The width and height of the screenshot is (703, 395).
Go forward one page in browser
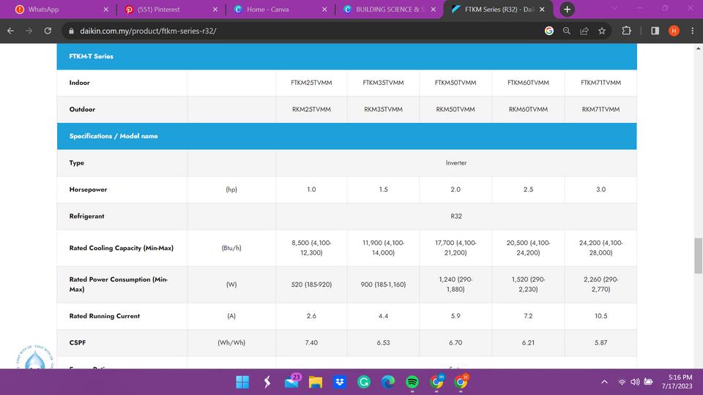29,31
